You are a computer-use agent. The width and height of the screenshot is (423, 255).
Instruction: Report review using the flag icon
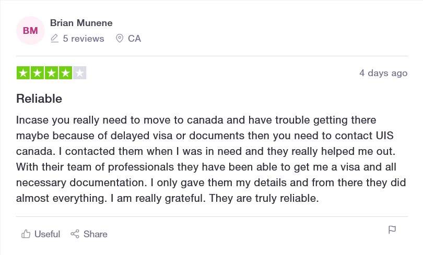(392, 229)
